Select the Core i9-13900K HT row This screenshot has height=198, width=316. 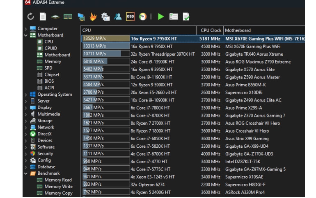[x=193, y=62]
